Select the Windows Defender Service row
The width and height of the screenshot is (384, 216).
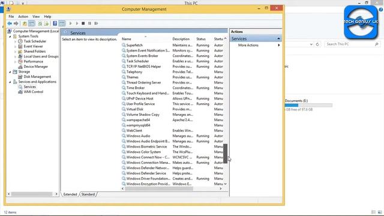point(173,173)
